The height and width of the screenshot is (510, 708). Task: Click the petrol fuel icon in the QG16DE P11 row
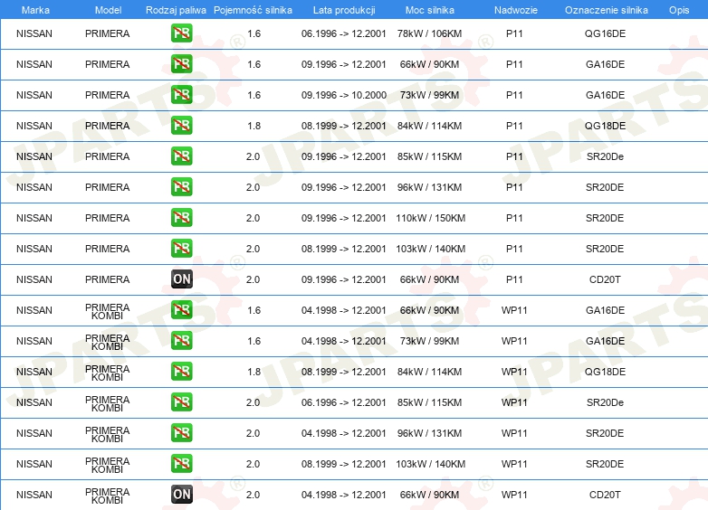coord(181,33)
